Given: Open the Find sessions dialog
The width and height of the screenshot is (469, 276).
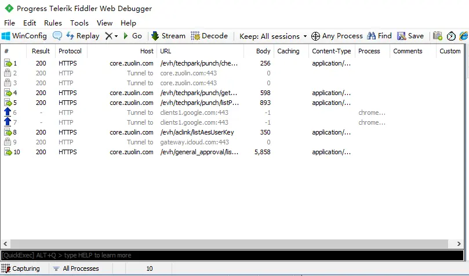Looking at the screenshot, I should click(x=379, y=36).
